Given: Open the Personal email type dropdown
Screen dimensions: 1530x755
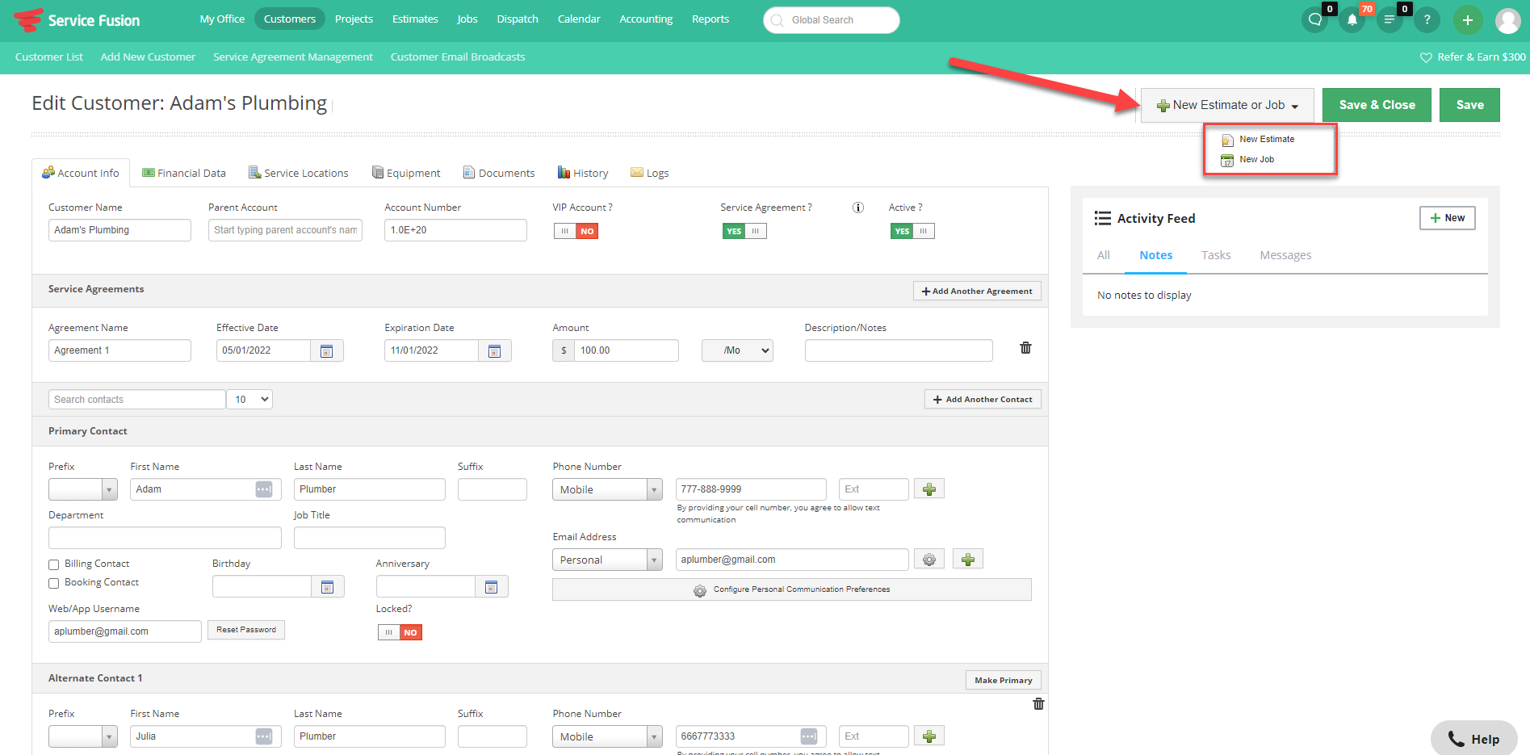Looking at the screenshot, I should tap(607, 560).
